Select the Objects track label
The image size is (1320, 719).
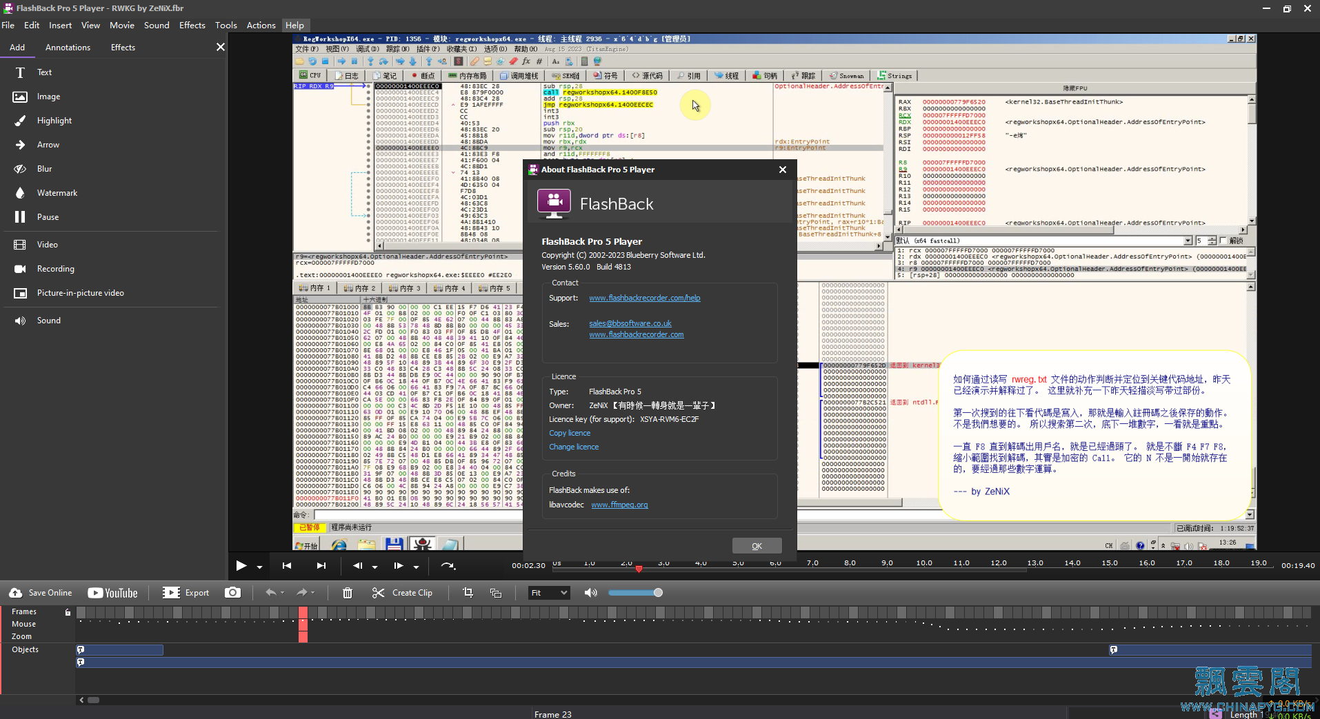pos(25,649)
